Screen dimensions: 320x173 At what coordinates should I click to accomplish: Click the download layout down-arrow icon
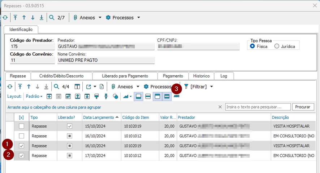pyautogui.click(x=87, y=96)
